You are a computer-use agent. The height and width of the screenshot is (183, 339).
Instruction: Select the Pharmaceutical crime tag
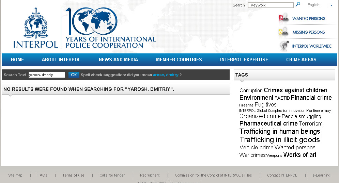click(x=268, y=123)
